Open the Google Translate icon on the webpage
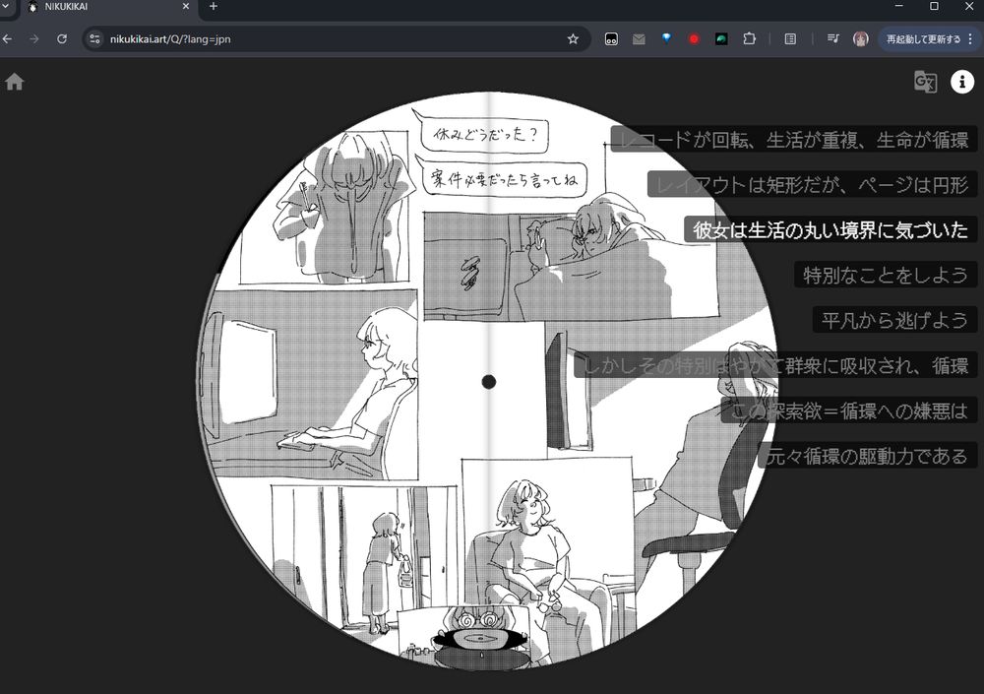The width and height of the screenshot is (984, 694). [925, 82]
